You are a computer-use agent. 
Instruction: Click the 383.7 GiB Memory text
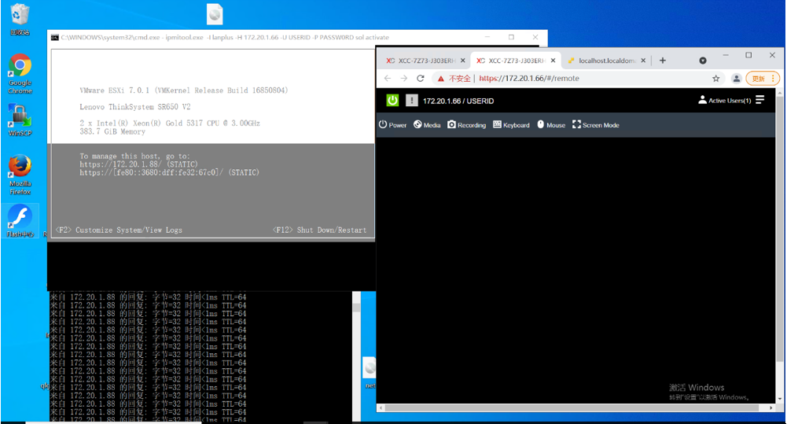(x=112, y=131)
